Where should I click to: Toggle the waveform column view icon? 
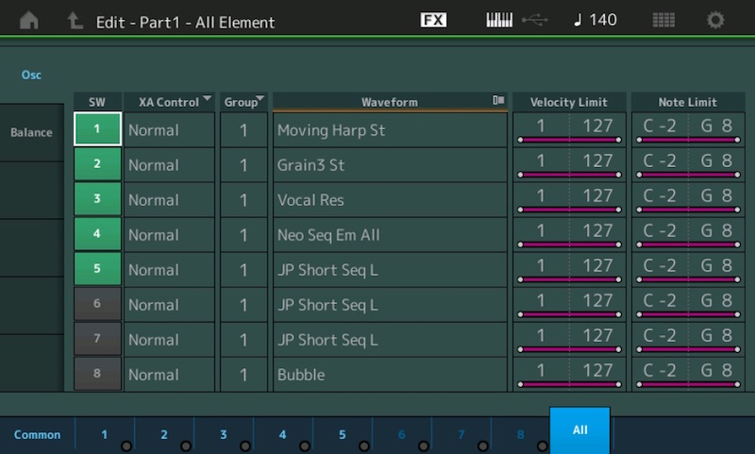pyautogui.click(x=498, y=100)
